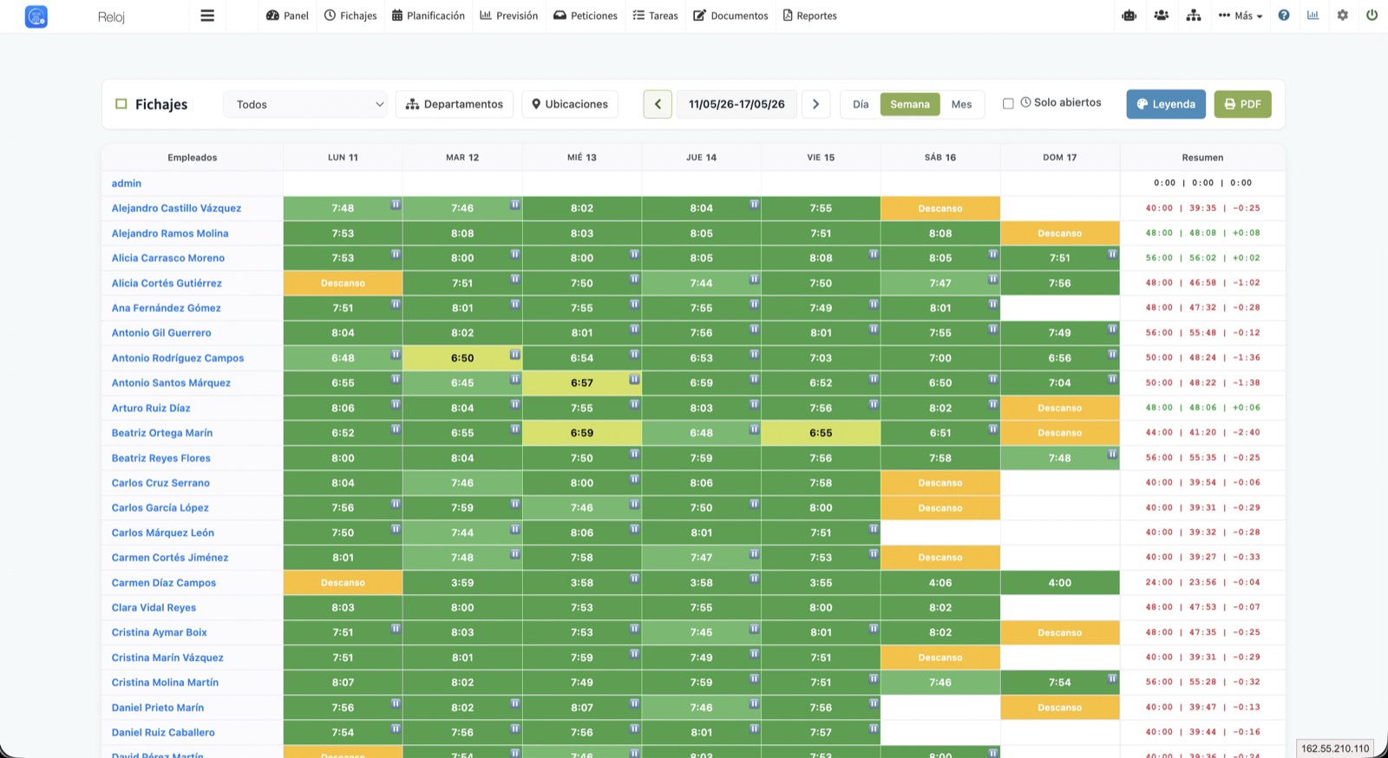Click pause icon in Alicia Carrasco Moreno Saturday cell
Viewport: 1388px width, 758px height.
[x=992, y=254]
